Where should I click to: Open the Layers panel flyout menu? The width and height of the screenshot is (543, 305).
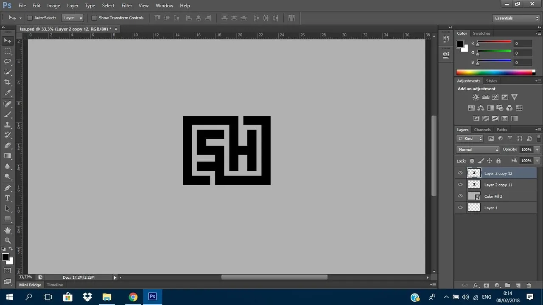point(538,130)
